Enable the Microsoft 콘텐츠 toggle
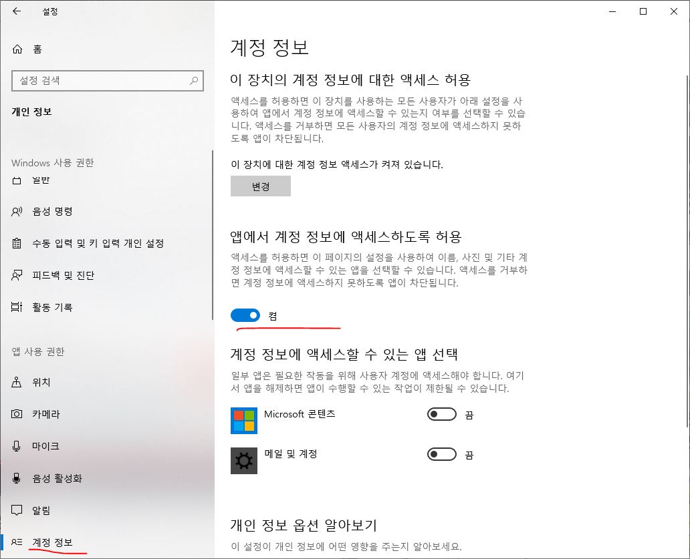This screenshot has width=690, height=559. 442,415
